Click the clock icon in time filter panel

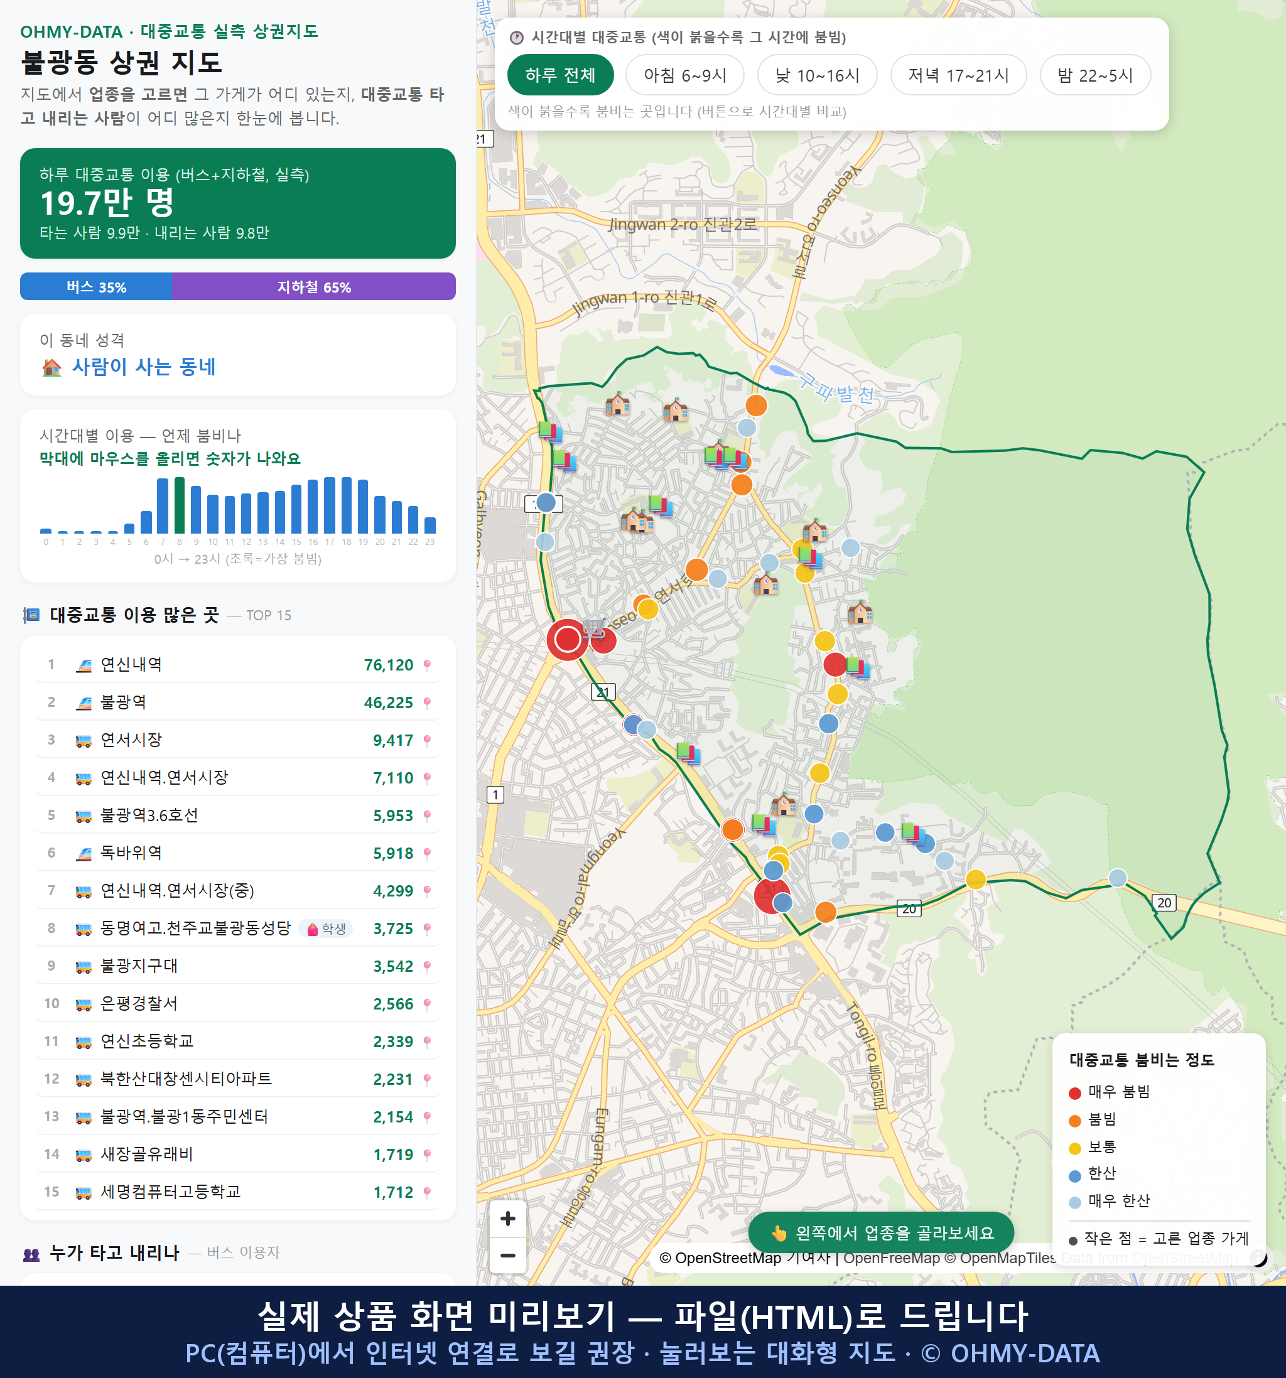coord(517,38)
